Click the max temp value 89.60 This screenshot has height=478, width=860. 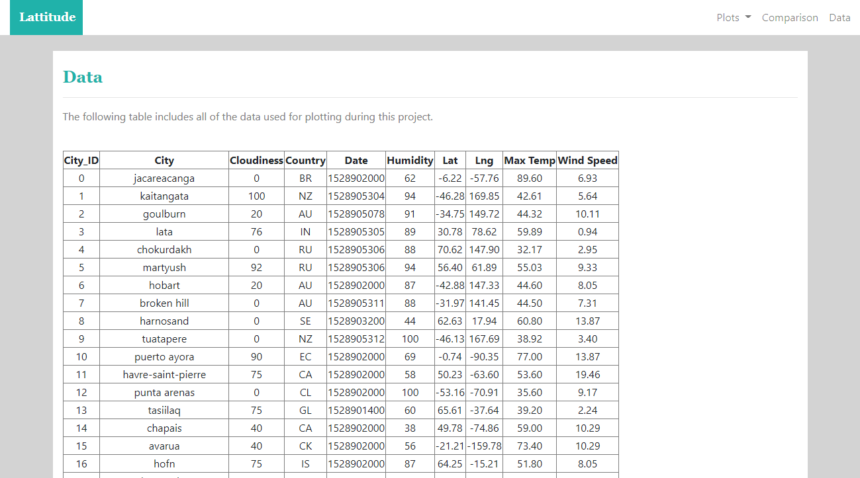click(x=530, y=179)
